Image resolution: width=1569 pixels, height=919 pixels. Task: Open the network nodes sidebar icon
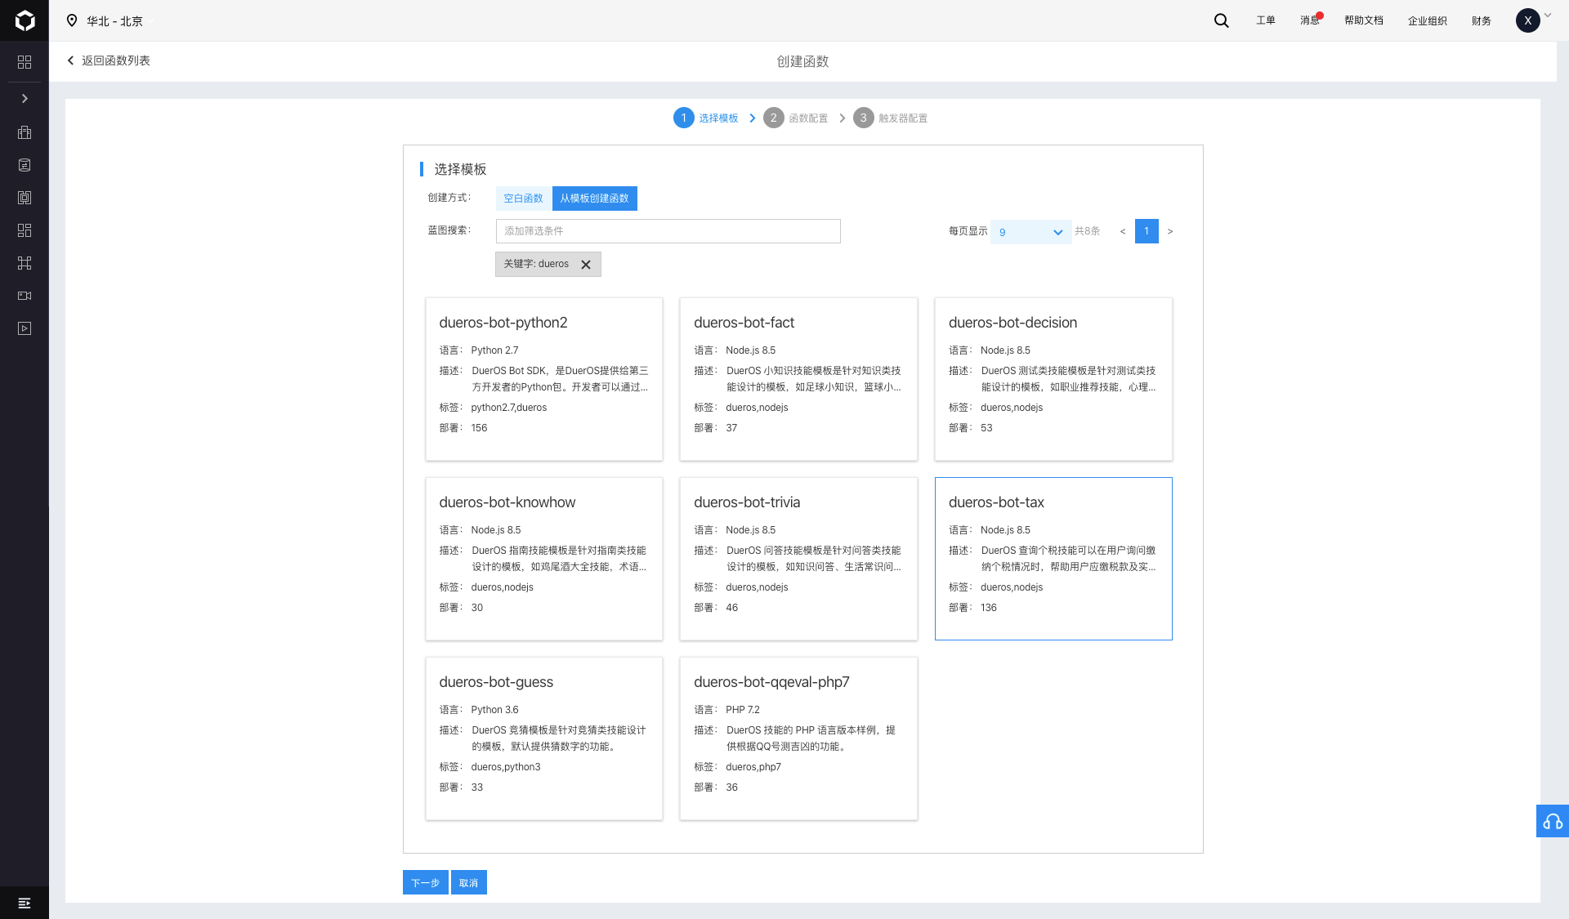[25, 263]
